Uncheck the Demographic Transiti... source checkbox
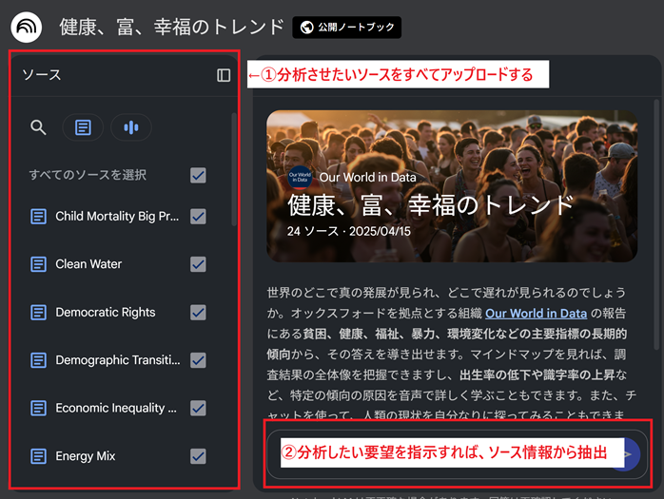The image size is (664, 499). [198, 360]
